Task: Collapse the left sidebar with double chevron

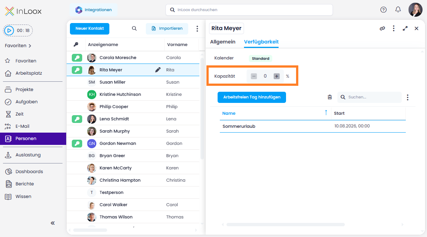Action: pyautogui.click(x=53, y=223)
